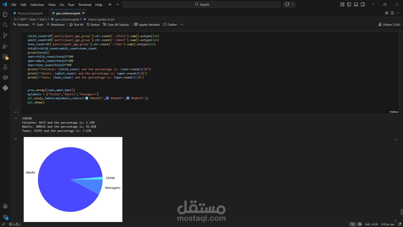Open the Testing flask view
Viewport: 403px width, 227px height.
(x=5, y=67)
